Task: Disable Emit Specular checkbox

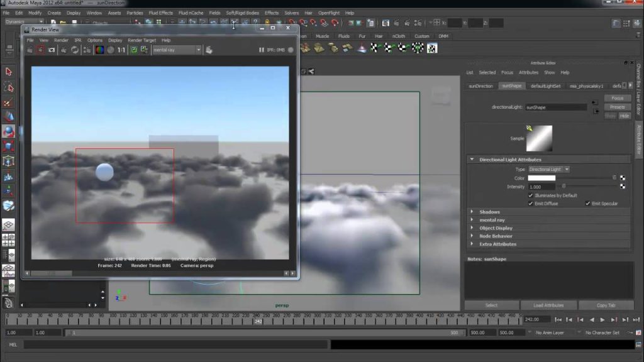Action: (x=588, y=204)
